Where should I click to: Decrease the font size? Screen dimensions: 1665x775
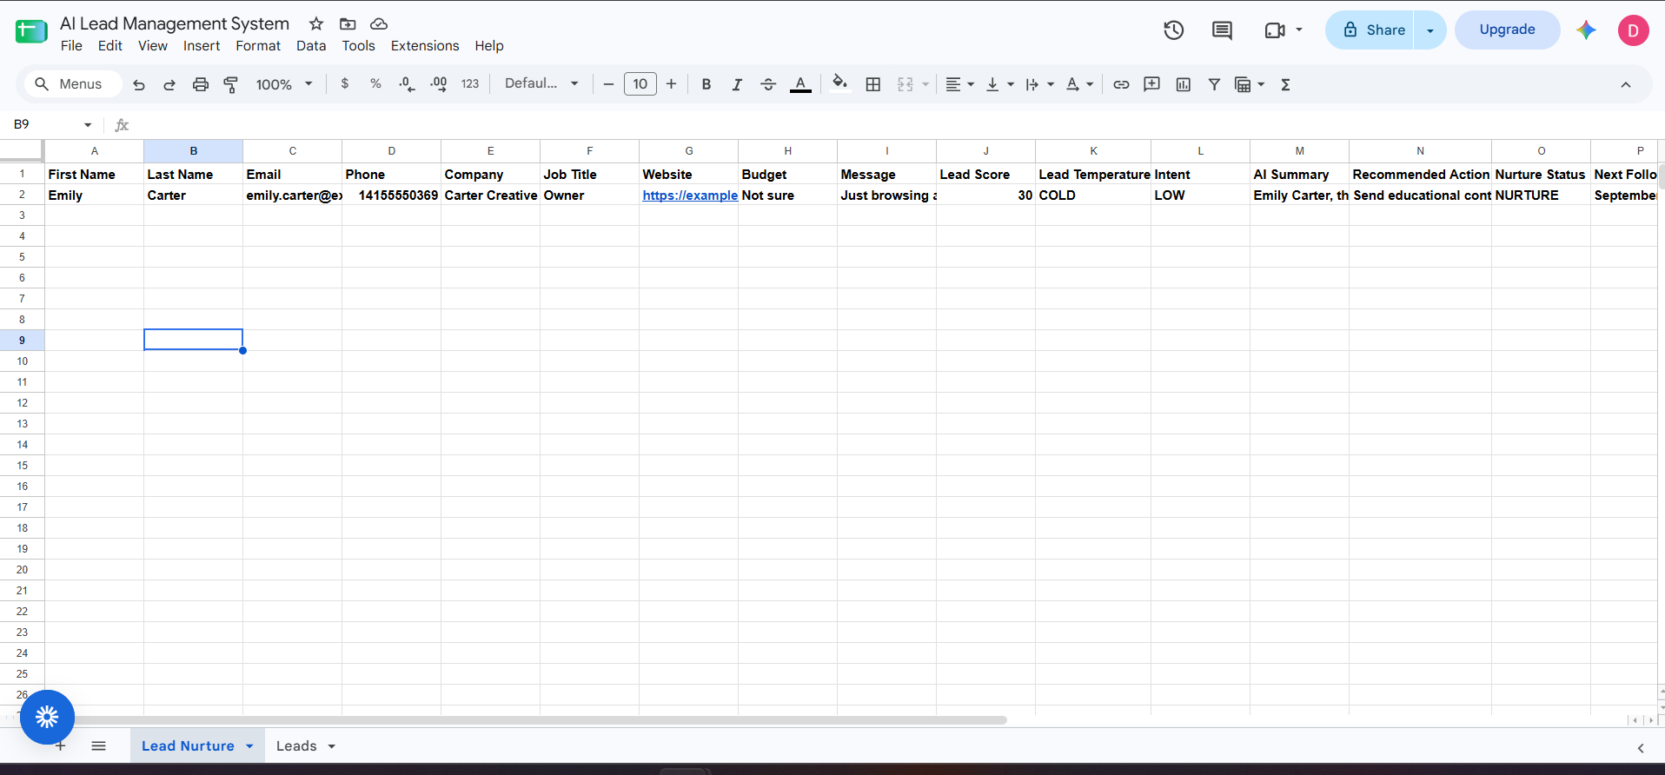608,84
